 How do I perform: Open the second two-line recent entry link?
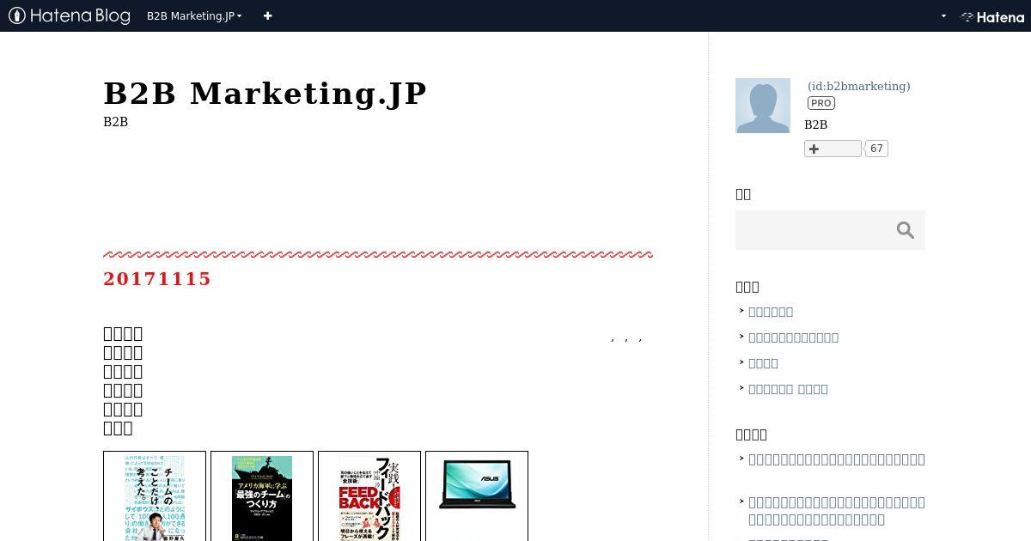(x=837, y=511)
